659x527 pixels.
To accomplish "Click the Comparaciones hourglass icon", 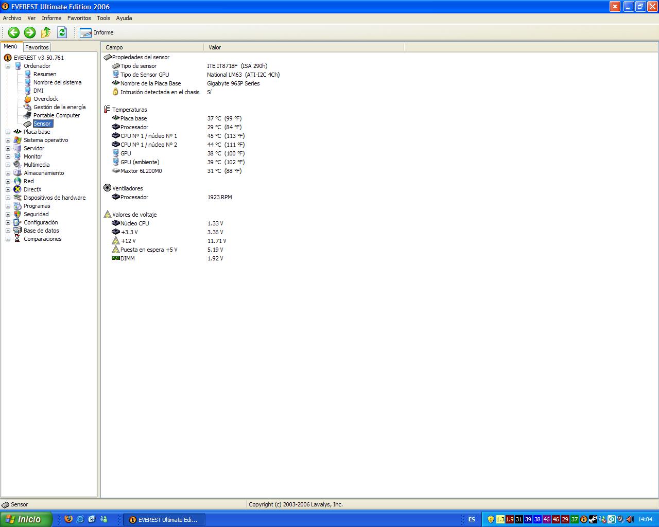I will point(18,239).
